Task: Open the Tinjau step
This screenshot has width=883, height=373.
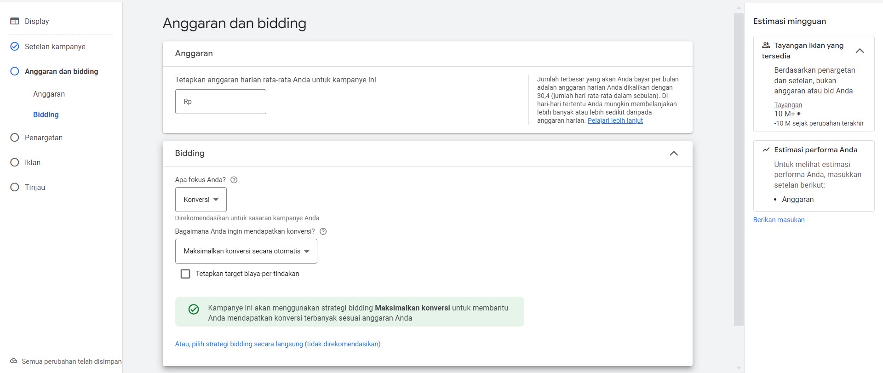Action: tap(35, 187)
